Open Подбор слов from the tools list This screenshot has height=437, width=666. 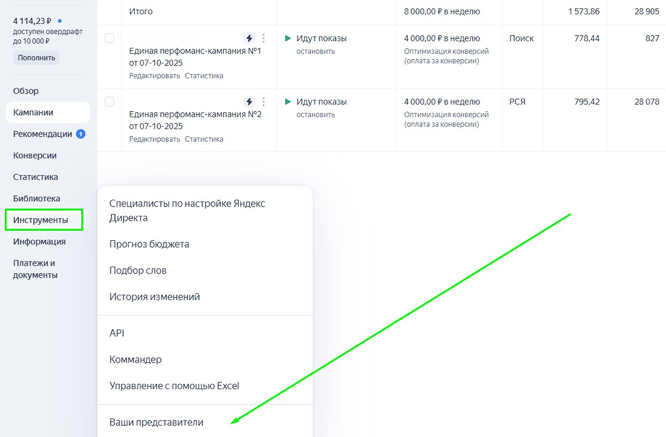pyautogui.click(x=138, y=270)
